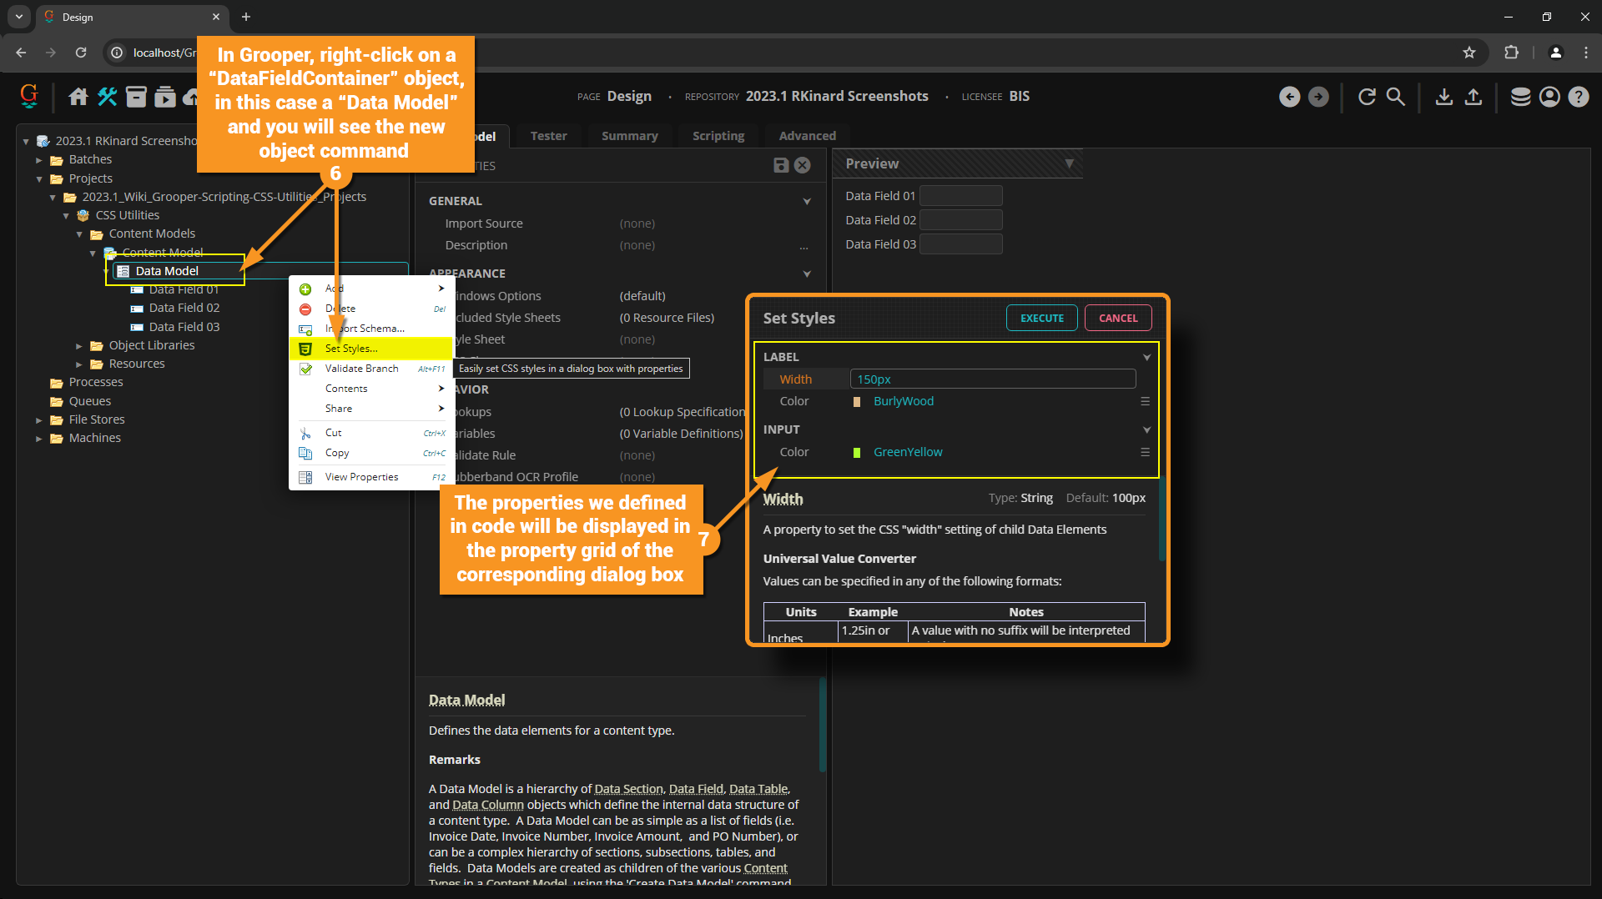This screenshot has height=899, width=1602.
Task: Open the Grooper Home page icon
Action: click(x=78, y=97)
